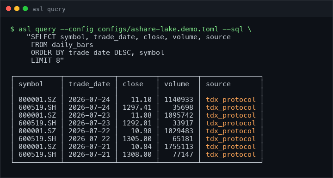333x178 pixels.
Task: Click 600519.SH in the 1292.01 row
Action: point(37,123)
